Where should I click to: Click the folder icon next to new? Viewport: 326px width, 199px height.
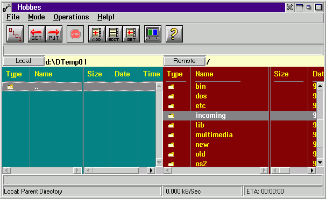pyautogui.click(x=171, y=145)
